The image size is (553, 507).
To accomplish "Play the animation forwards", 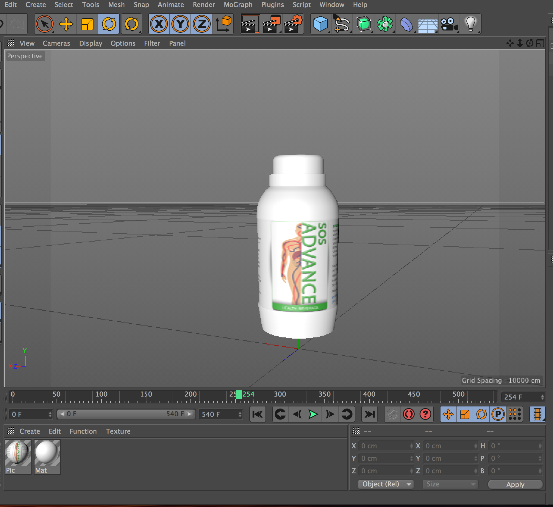I will (x=313, y=414).
